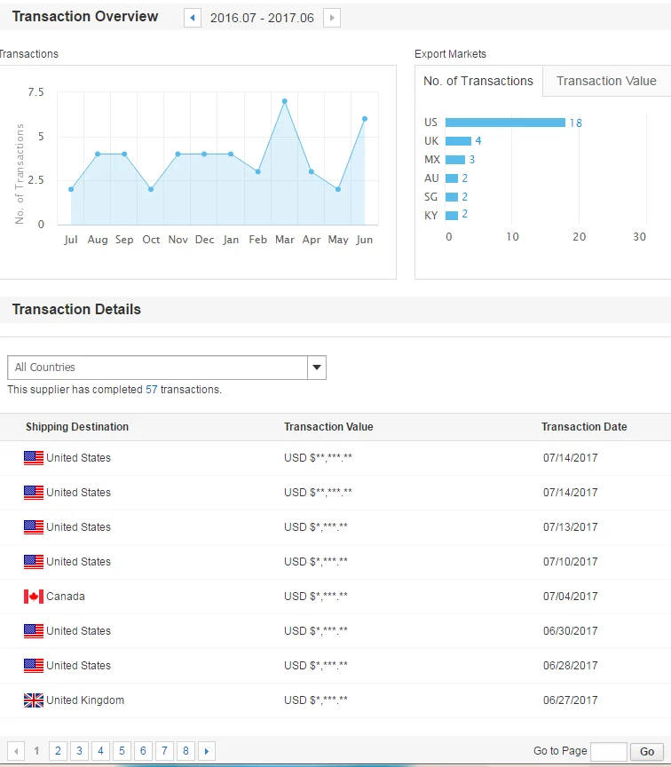671x767 pixels.
Task: Click the Go to Page input field
Action: (x=608, y=751)
